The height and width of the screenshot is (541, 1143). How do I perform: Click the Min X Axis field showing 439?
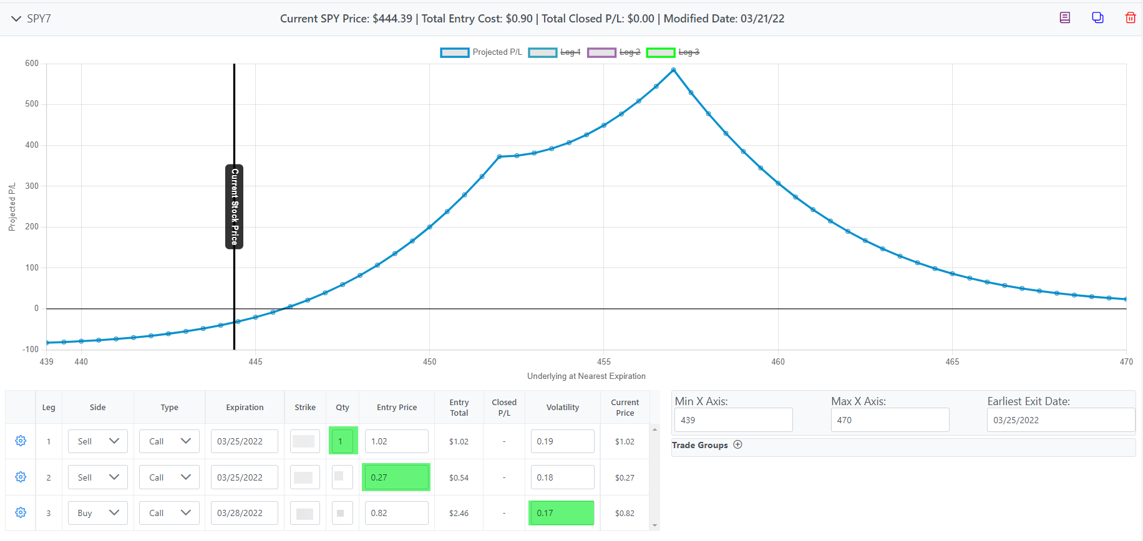point(733,420)
